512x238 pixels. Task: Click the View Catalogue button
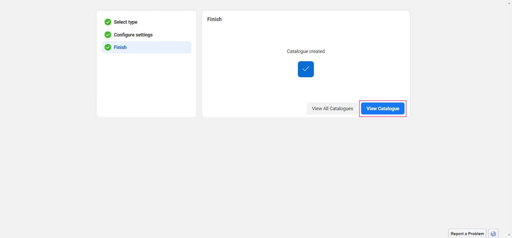click(x=383, y=109)
